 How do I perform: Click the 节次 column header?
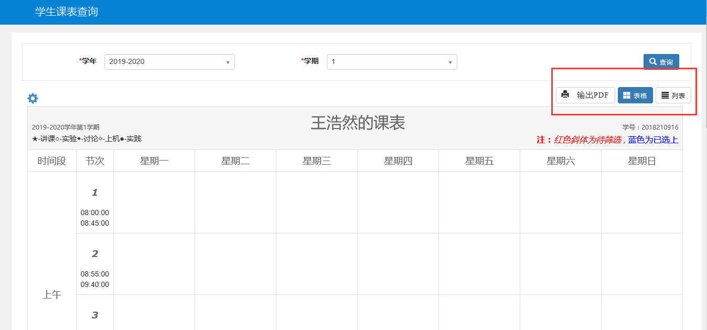click(95, 161)
